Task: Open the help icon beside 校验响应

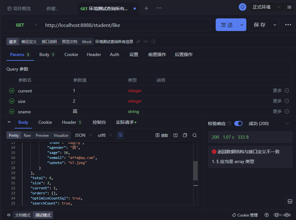Action: pos(229,123)
